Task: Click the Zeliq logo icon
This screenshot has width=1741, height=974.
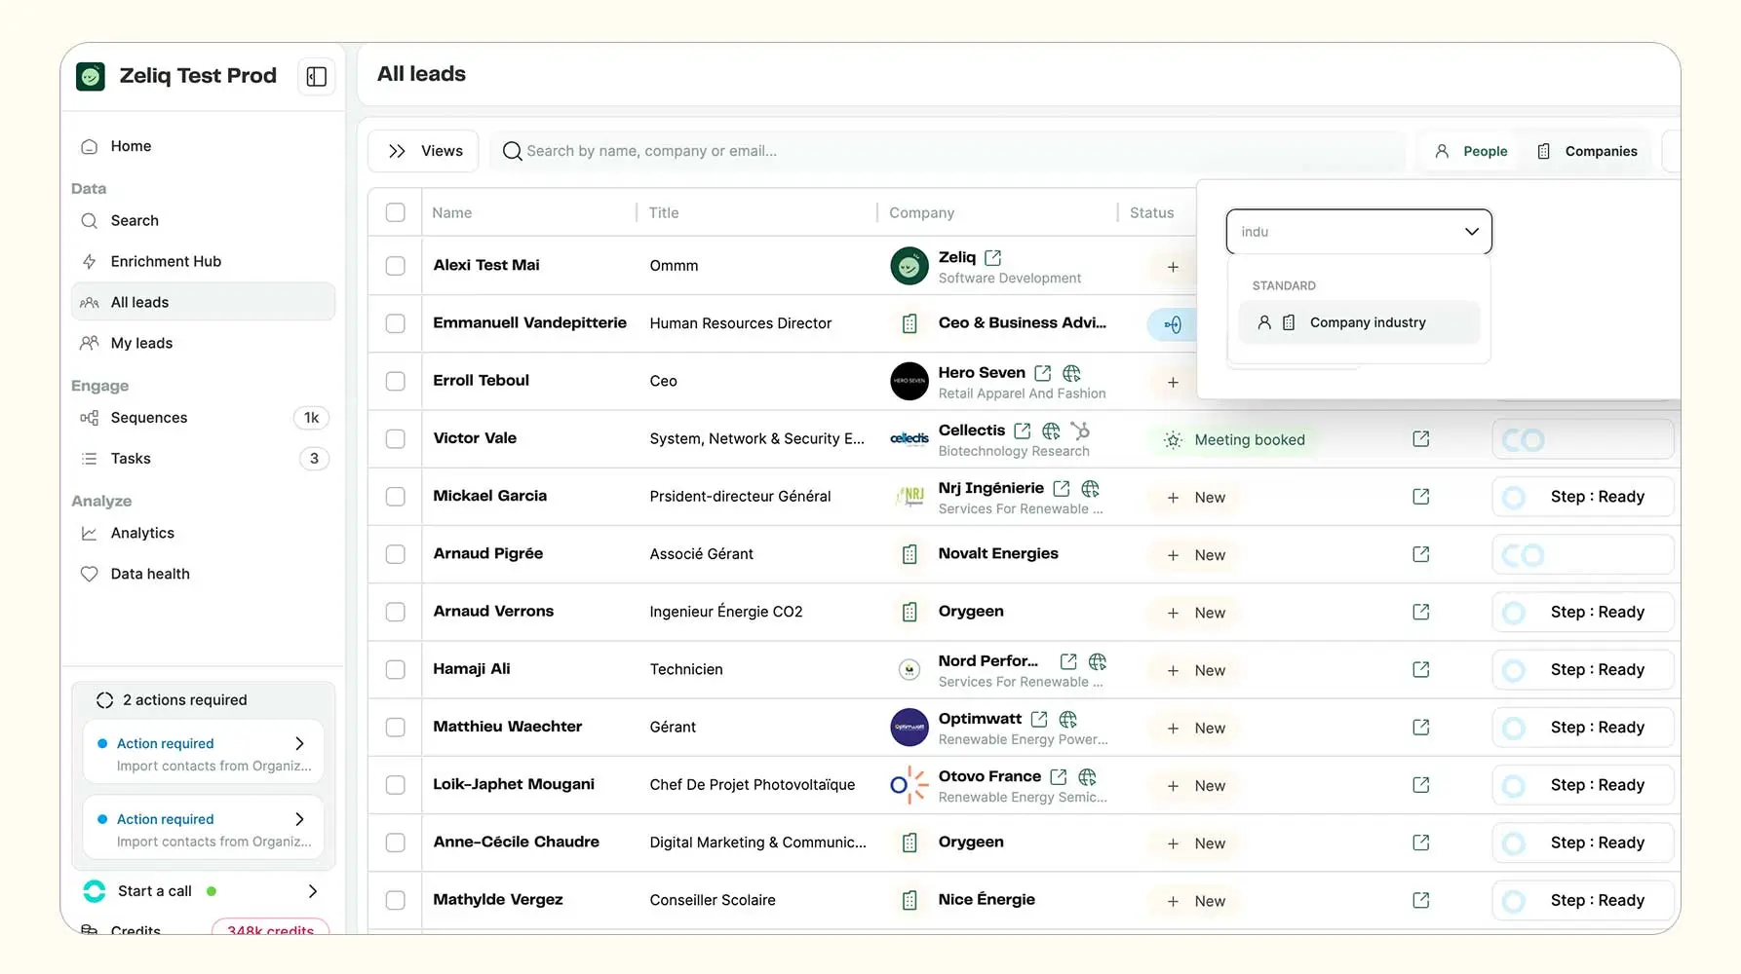Action: (x=91, y=76)
